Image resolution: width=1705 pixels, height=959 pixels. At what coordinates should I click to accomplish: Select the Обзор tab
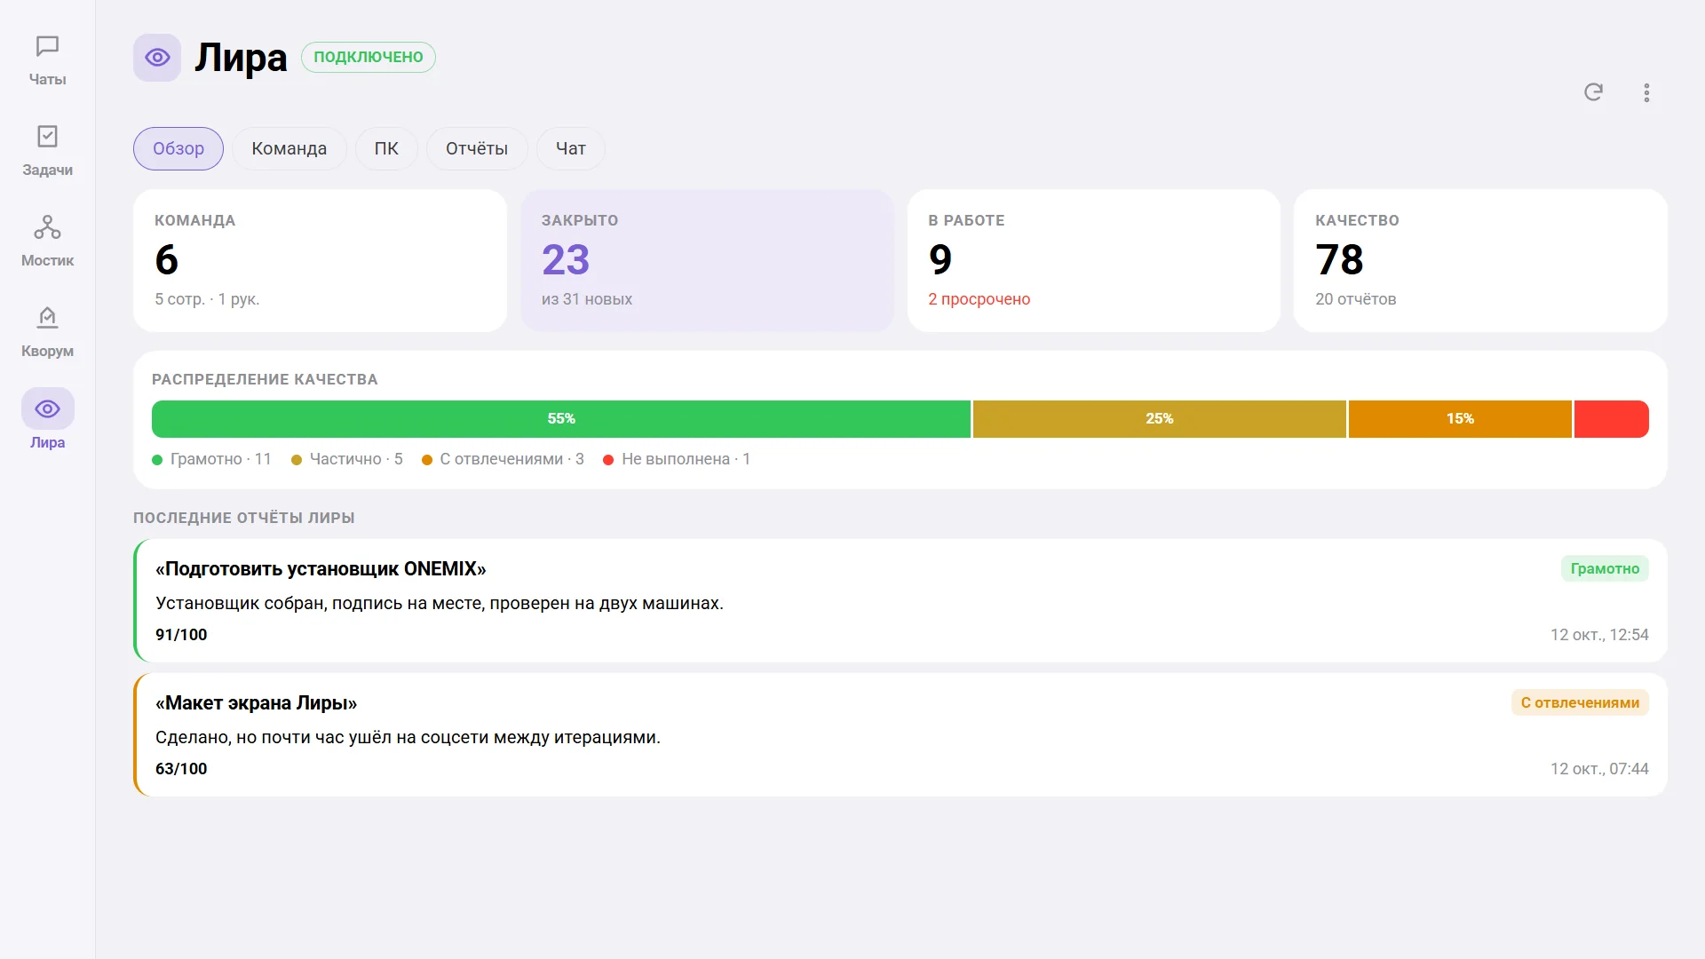click(x=178, y=148)
